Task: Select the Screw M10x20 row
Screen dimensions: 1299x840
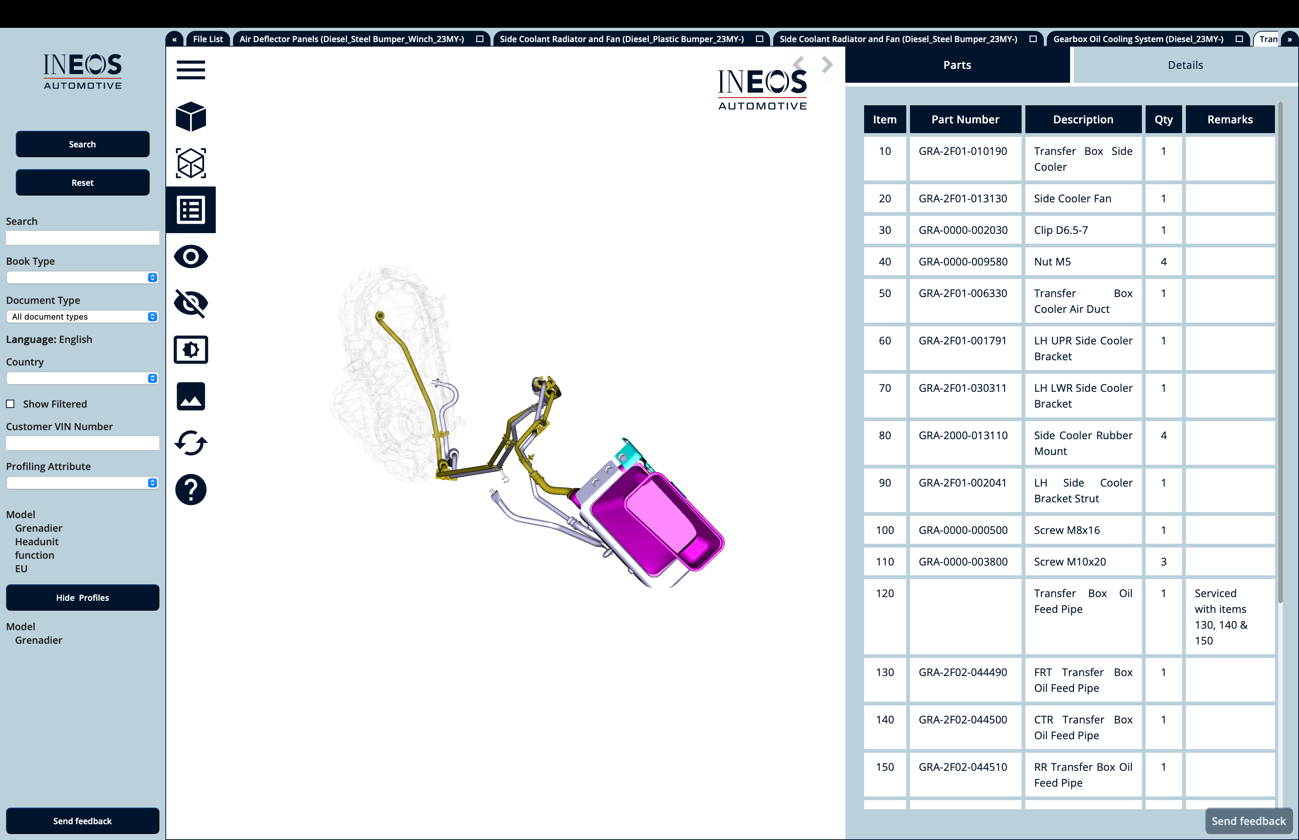Action: 1069,562
